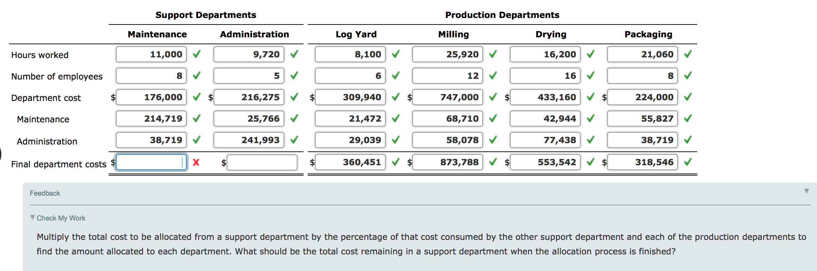This screenshot has width=817, height=271.
Task: Select Log Yard hours worked field 8,100
Action: pos(350,54)
